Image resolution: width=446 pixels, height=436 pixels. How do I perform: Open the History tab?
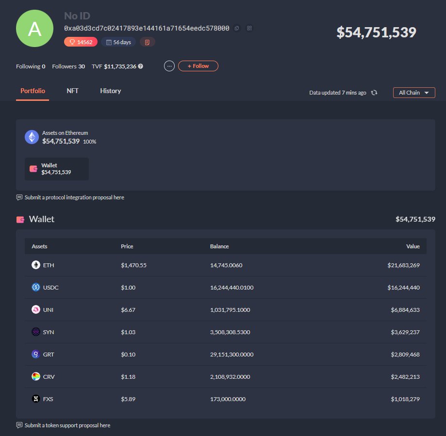[110, 91]
